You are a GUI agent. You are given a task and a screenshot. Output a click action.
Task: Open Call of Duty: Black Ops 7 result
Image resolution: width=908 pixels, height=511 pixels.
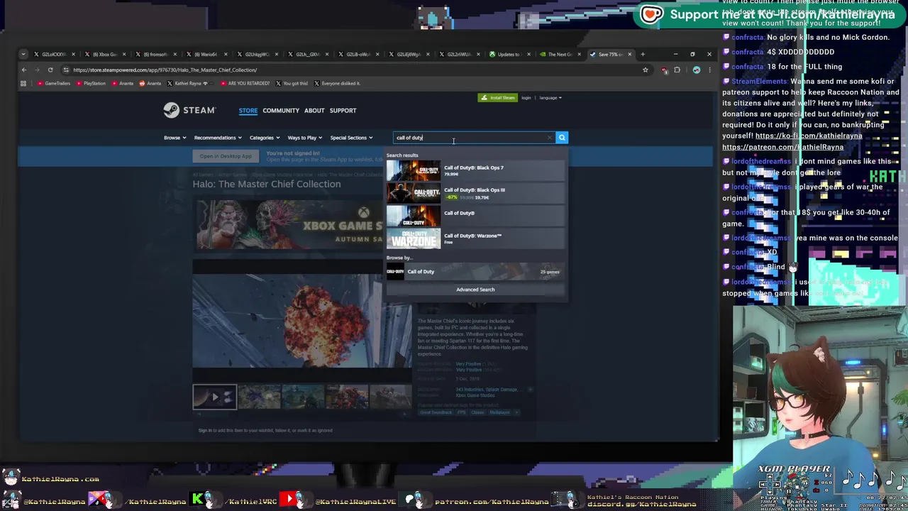pyautogui.click(x=475, y=170)
